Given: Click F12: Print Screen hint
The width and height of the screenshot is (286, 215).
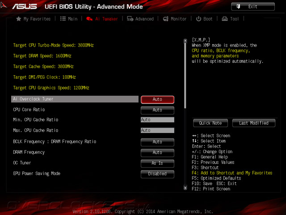Looking at the screenshot, I should coord(211,189).
